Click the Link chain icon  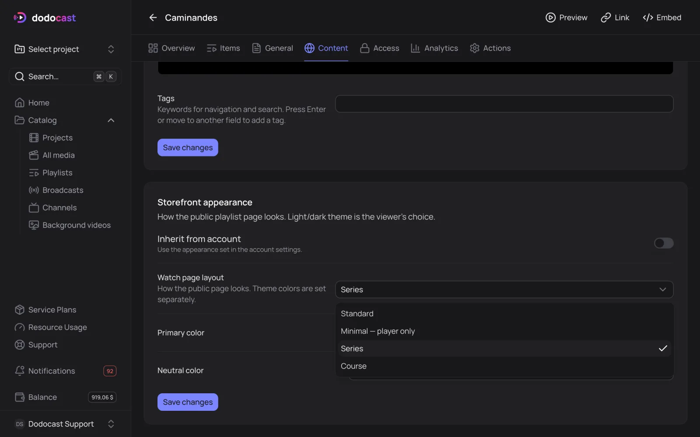point(605,17)
